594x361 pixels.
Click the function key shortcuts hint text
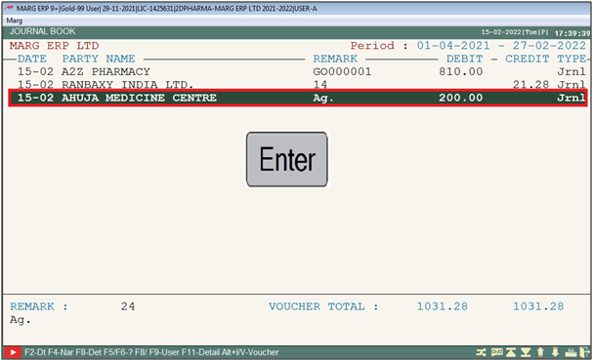[x=151, y=352]
